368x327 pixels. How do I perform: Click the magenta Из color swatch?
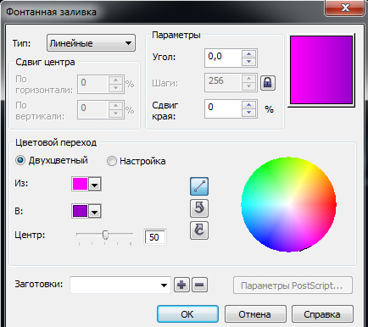[x=80, y=184]
